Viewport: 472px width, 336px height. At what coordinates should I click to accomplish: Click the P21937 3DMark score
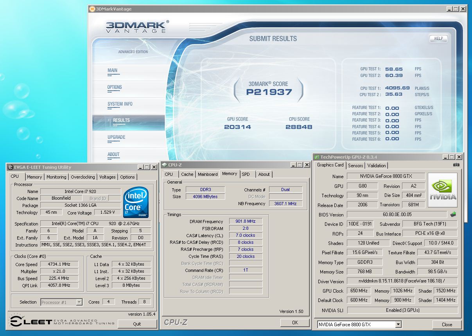click(269, 92)
